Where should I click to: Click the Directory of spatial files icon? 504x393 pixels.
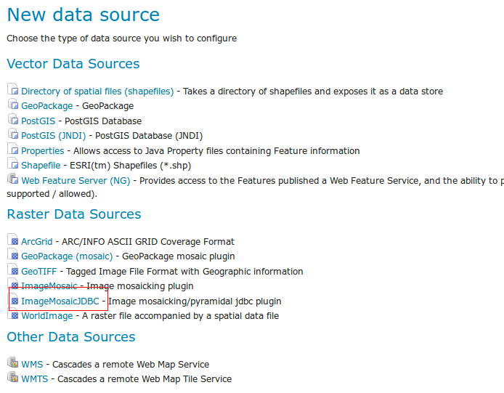(x=13, y=89)
